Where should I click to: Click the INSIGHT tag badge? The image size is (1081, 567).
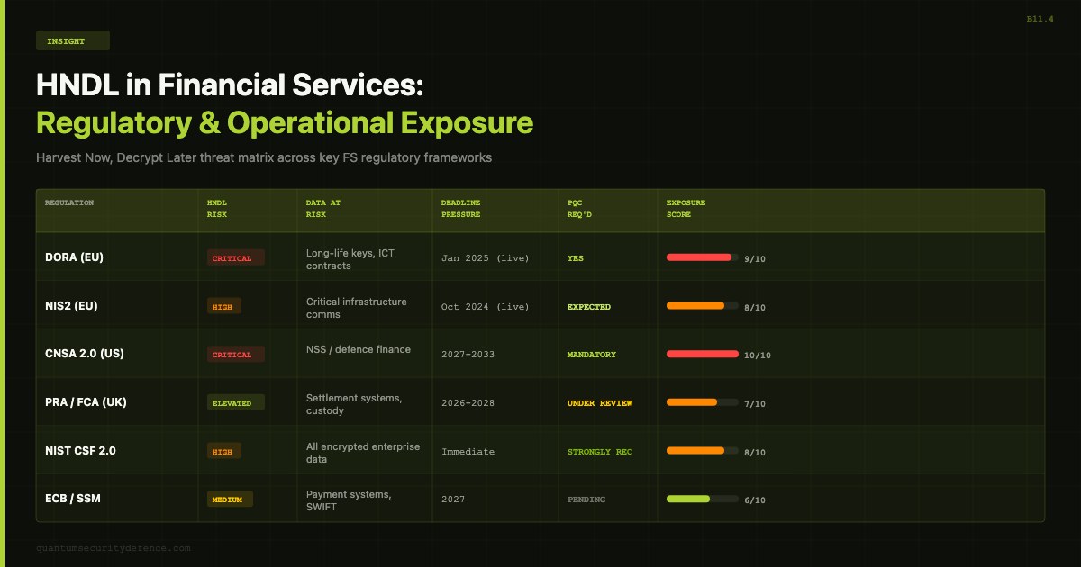(73, 40)
